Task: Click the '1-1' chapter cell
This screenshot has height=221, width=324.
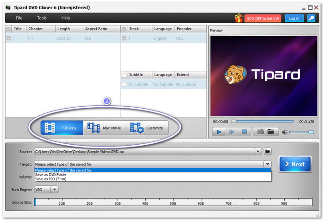Action: click(x=30, y=38)
